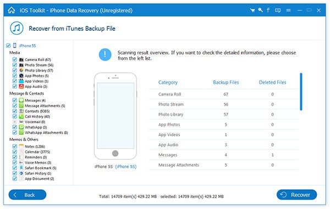Go to the home screen icon

point(12,10)
